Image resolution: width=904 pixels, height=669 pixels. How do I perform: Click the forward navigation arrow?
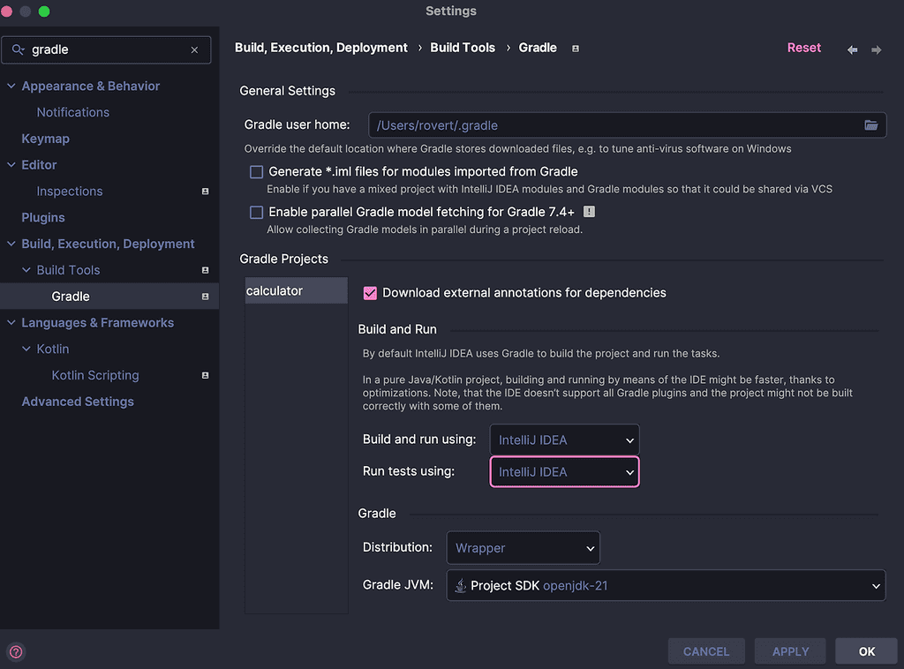[877, 49]
